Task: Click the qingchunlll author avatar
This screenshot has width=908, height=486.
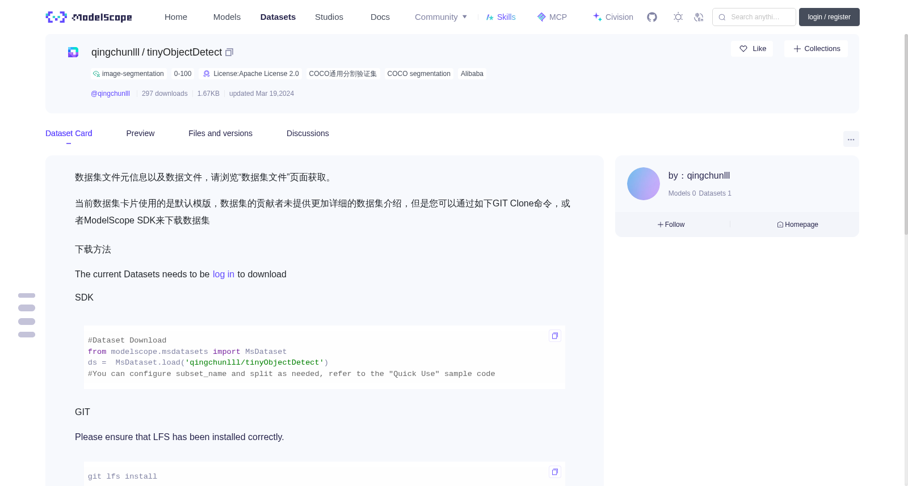Action: (644, 184)
